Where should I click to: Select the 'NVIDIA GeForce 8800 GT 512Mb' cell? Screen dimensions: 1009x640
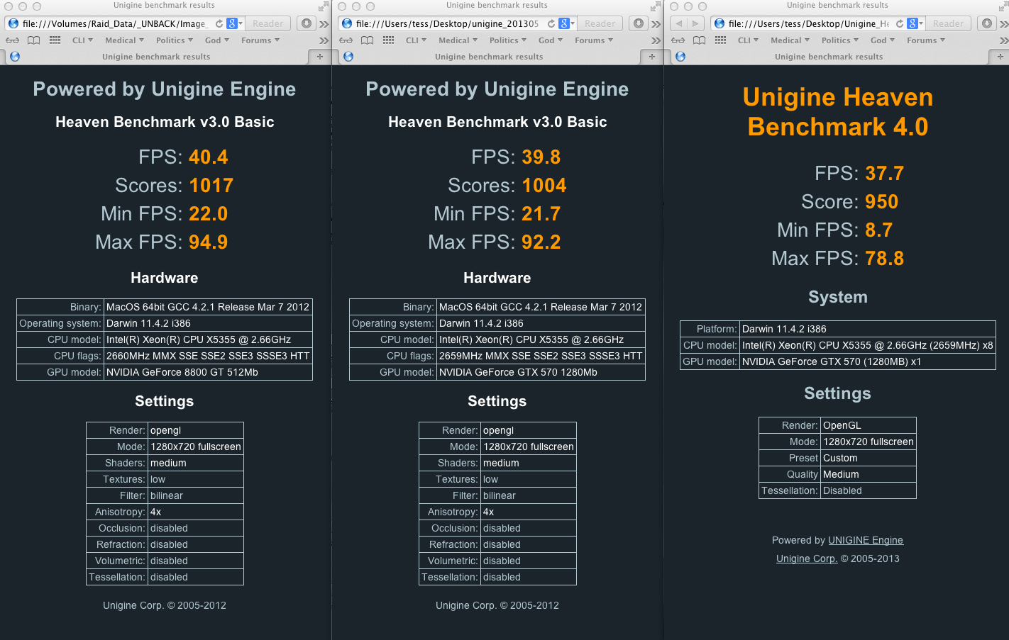pyautogui.click(x=208, y=372)
